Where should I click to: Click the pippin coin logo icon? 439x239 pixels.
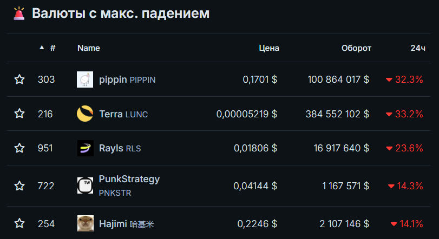coord(85,79)
